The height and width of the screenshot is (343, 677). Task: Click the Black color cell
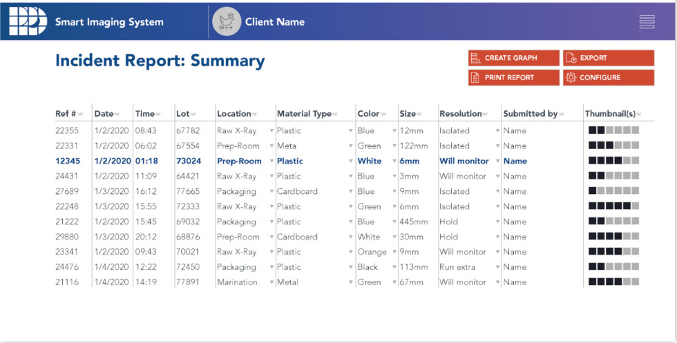[x=368, y=267]
